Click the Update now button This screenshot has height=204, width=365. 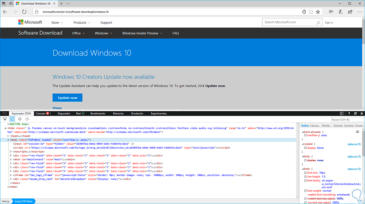tap(67, 98)
